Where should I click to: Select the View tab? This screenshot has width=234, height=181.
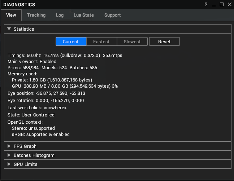click(11, 15)
